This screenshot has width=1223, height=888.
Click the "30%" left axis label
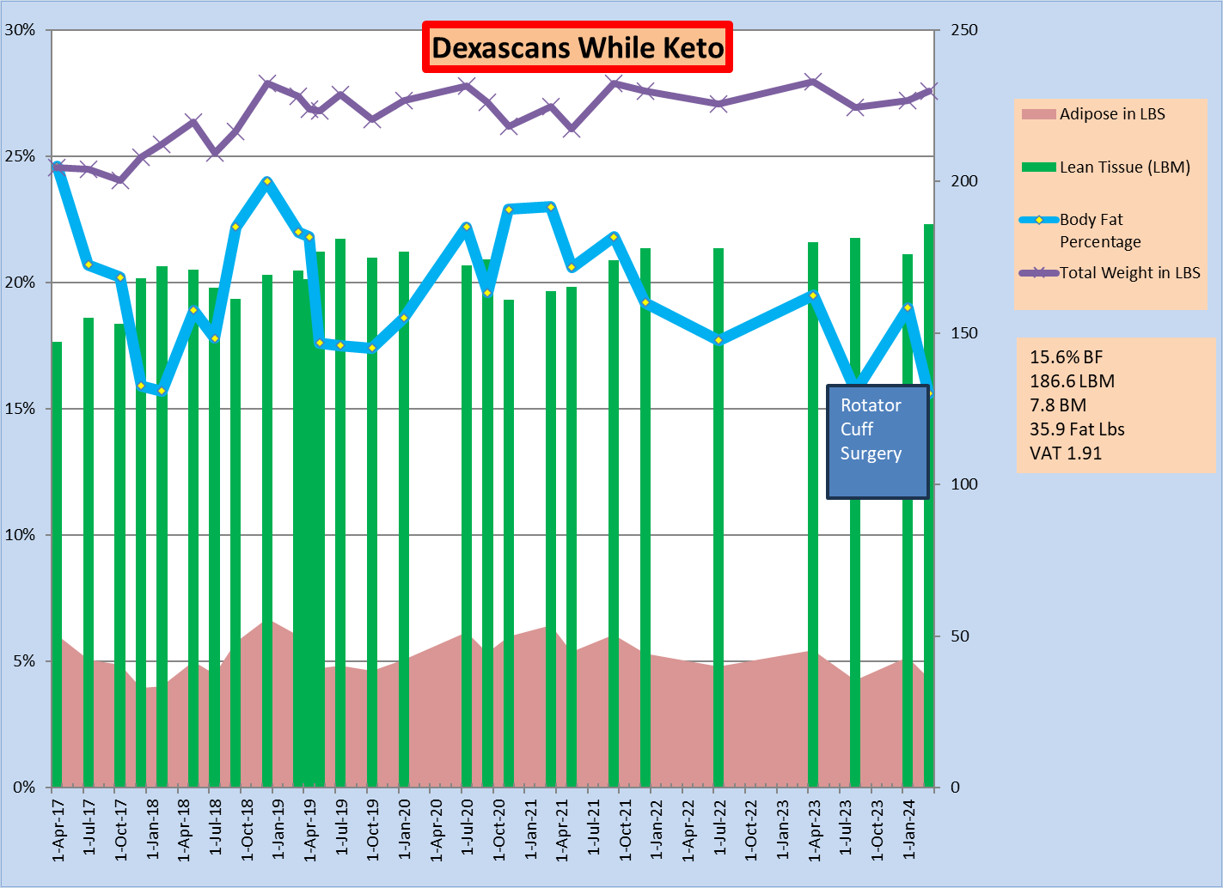[x=21, y=30]
